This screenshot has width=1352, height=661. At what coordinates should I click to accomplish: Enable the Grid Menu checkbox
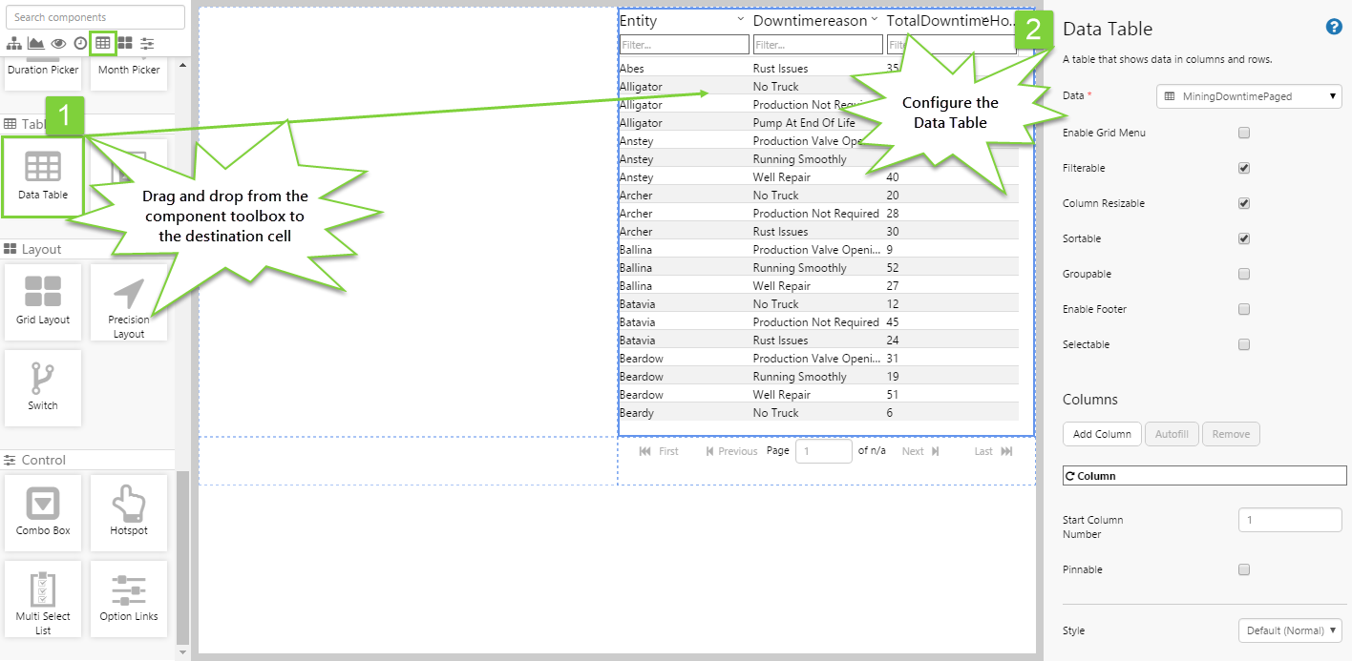pos(1243,133)
